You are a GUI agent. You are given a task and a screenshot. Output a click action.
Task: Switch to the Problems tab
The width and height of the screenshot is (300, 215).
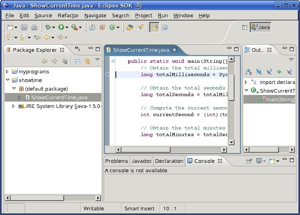click(117, 161)
